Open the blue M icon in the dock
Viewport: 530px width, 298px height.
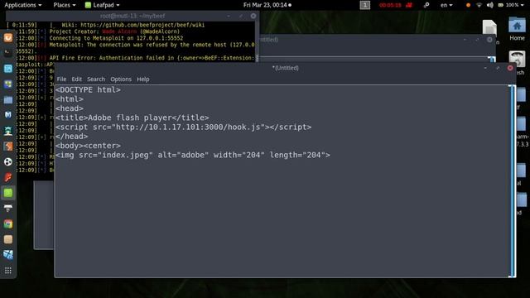tap(8, 115)
